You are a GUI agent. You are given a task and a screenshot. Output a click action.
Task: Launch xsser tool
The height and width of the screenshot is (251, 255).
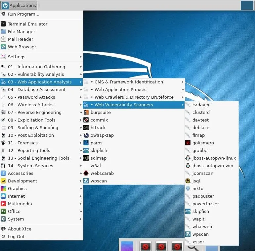coord(212,242)
